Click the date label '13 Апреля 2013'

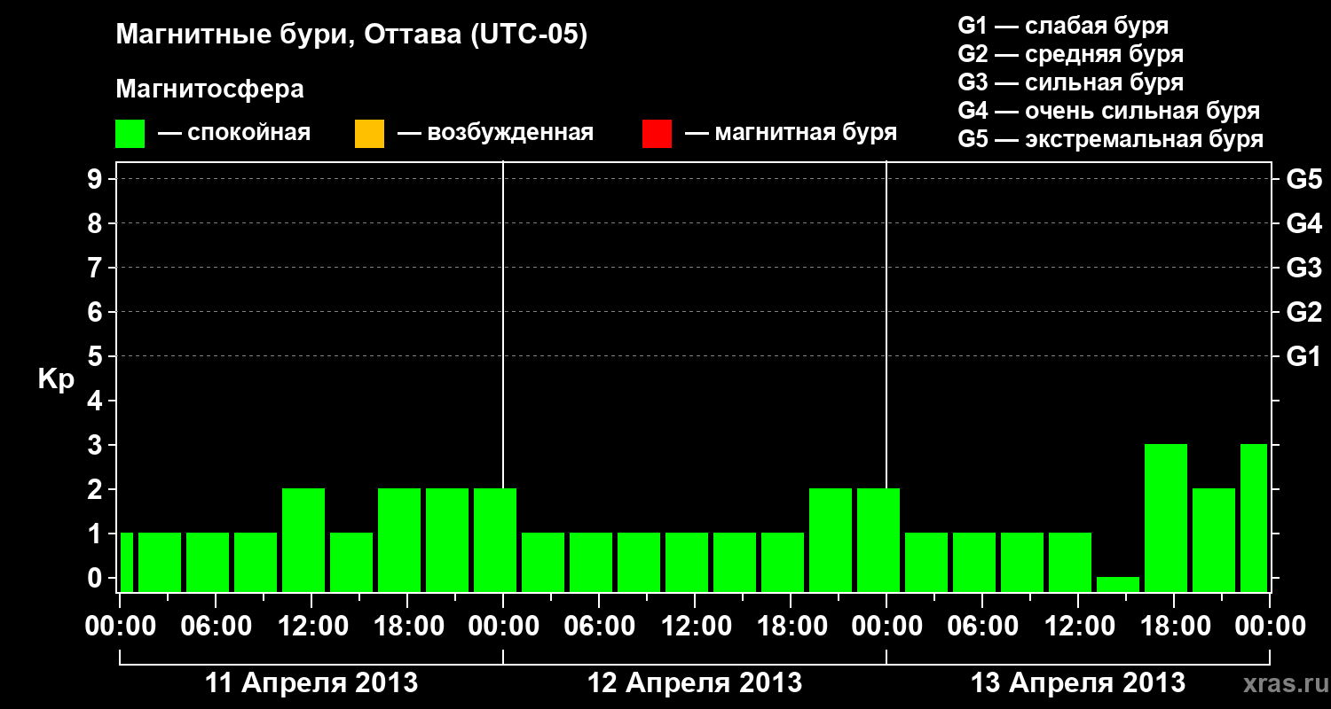click(1078, 683)
